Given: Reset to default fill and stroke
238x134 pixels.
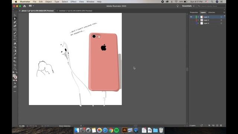Looking at the screenshot, I should coord(13,73).
